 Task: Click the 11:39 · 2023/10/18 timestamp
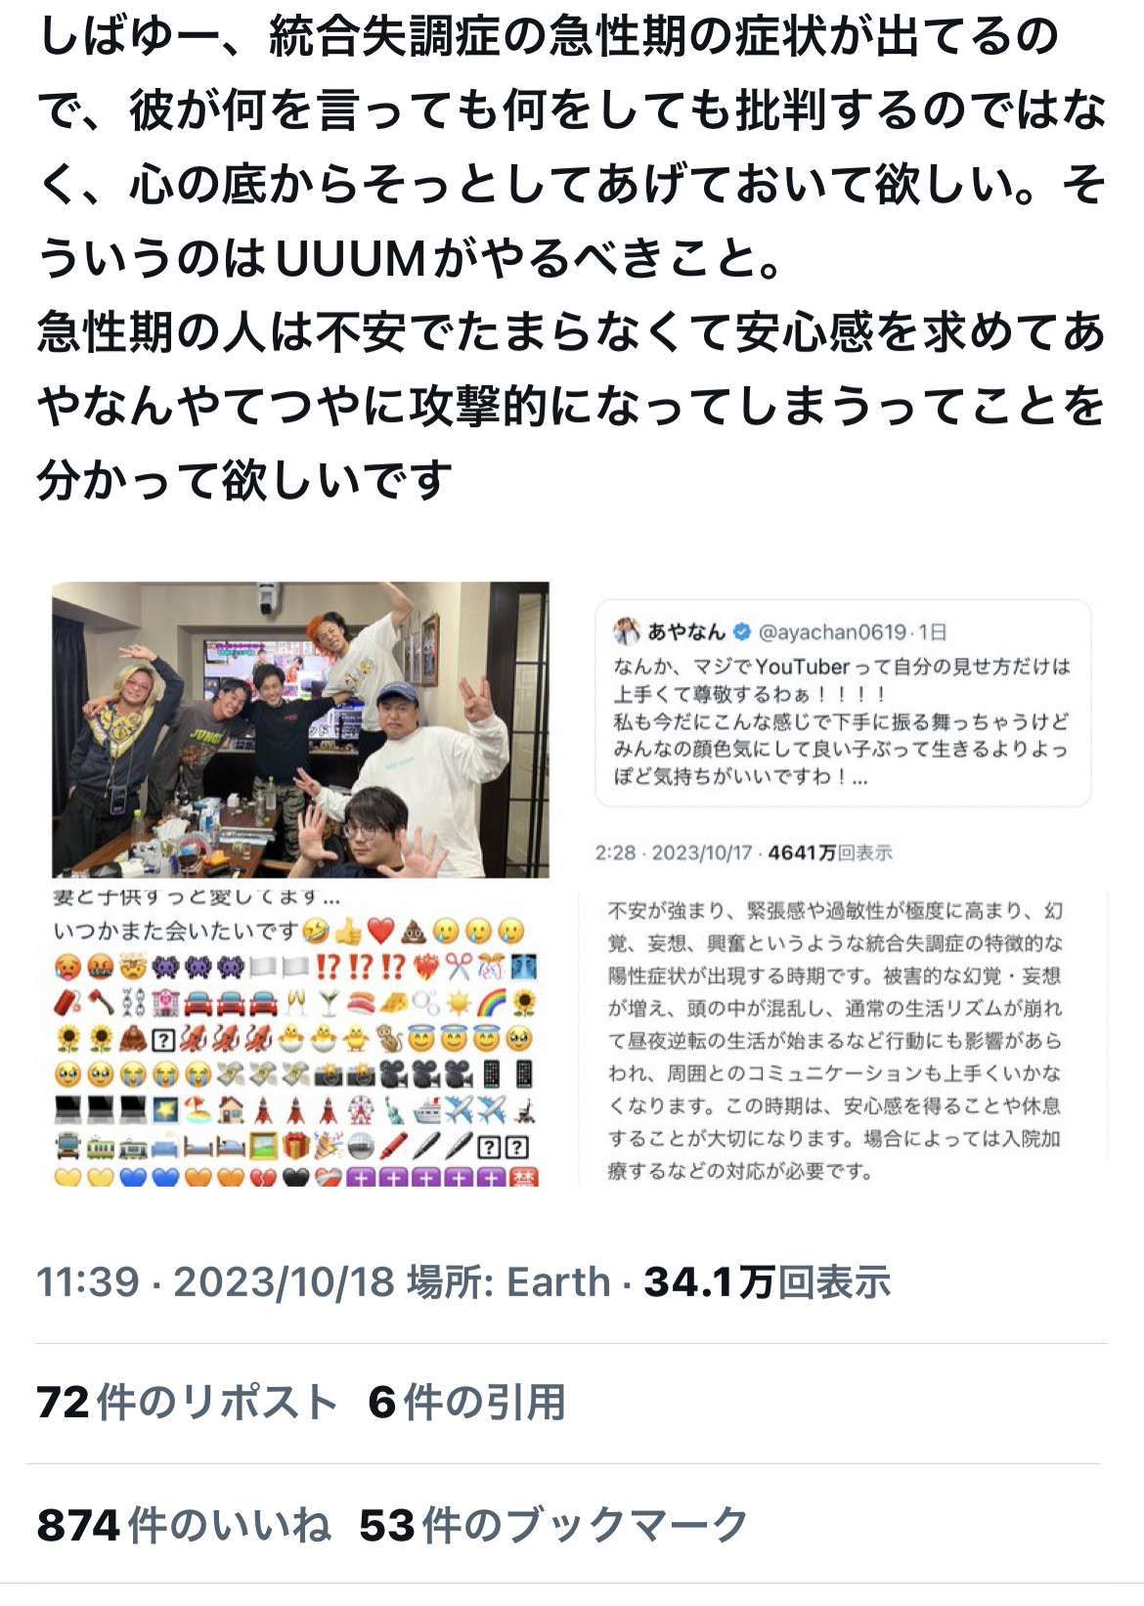point(216,1281)
